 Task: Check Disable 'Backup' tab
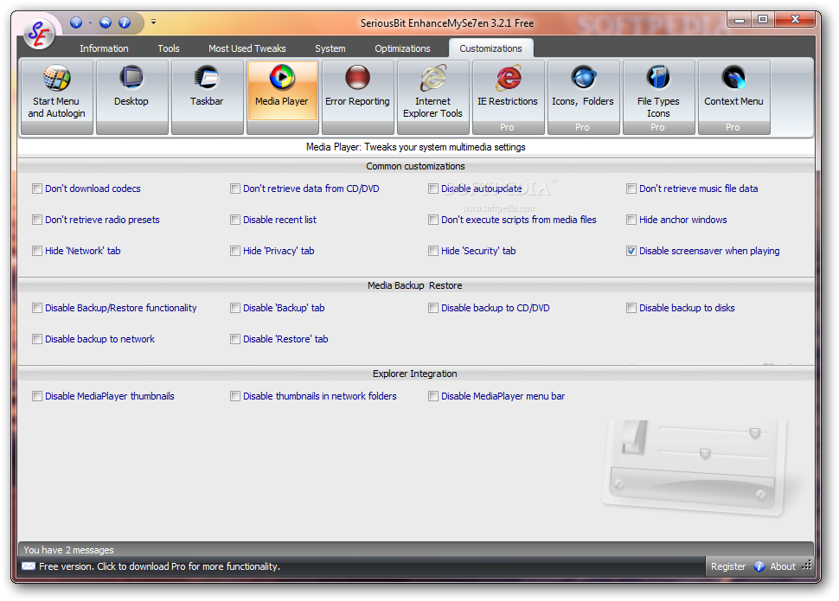click(235, 308)
